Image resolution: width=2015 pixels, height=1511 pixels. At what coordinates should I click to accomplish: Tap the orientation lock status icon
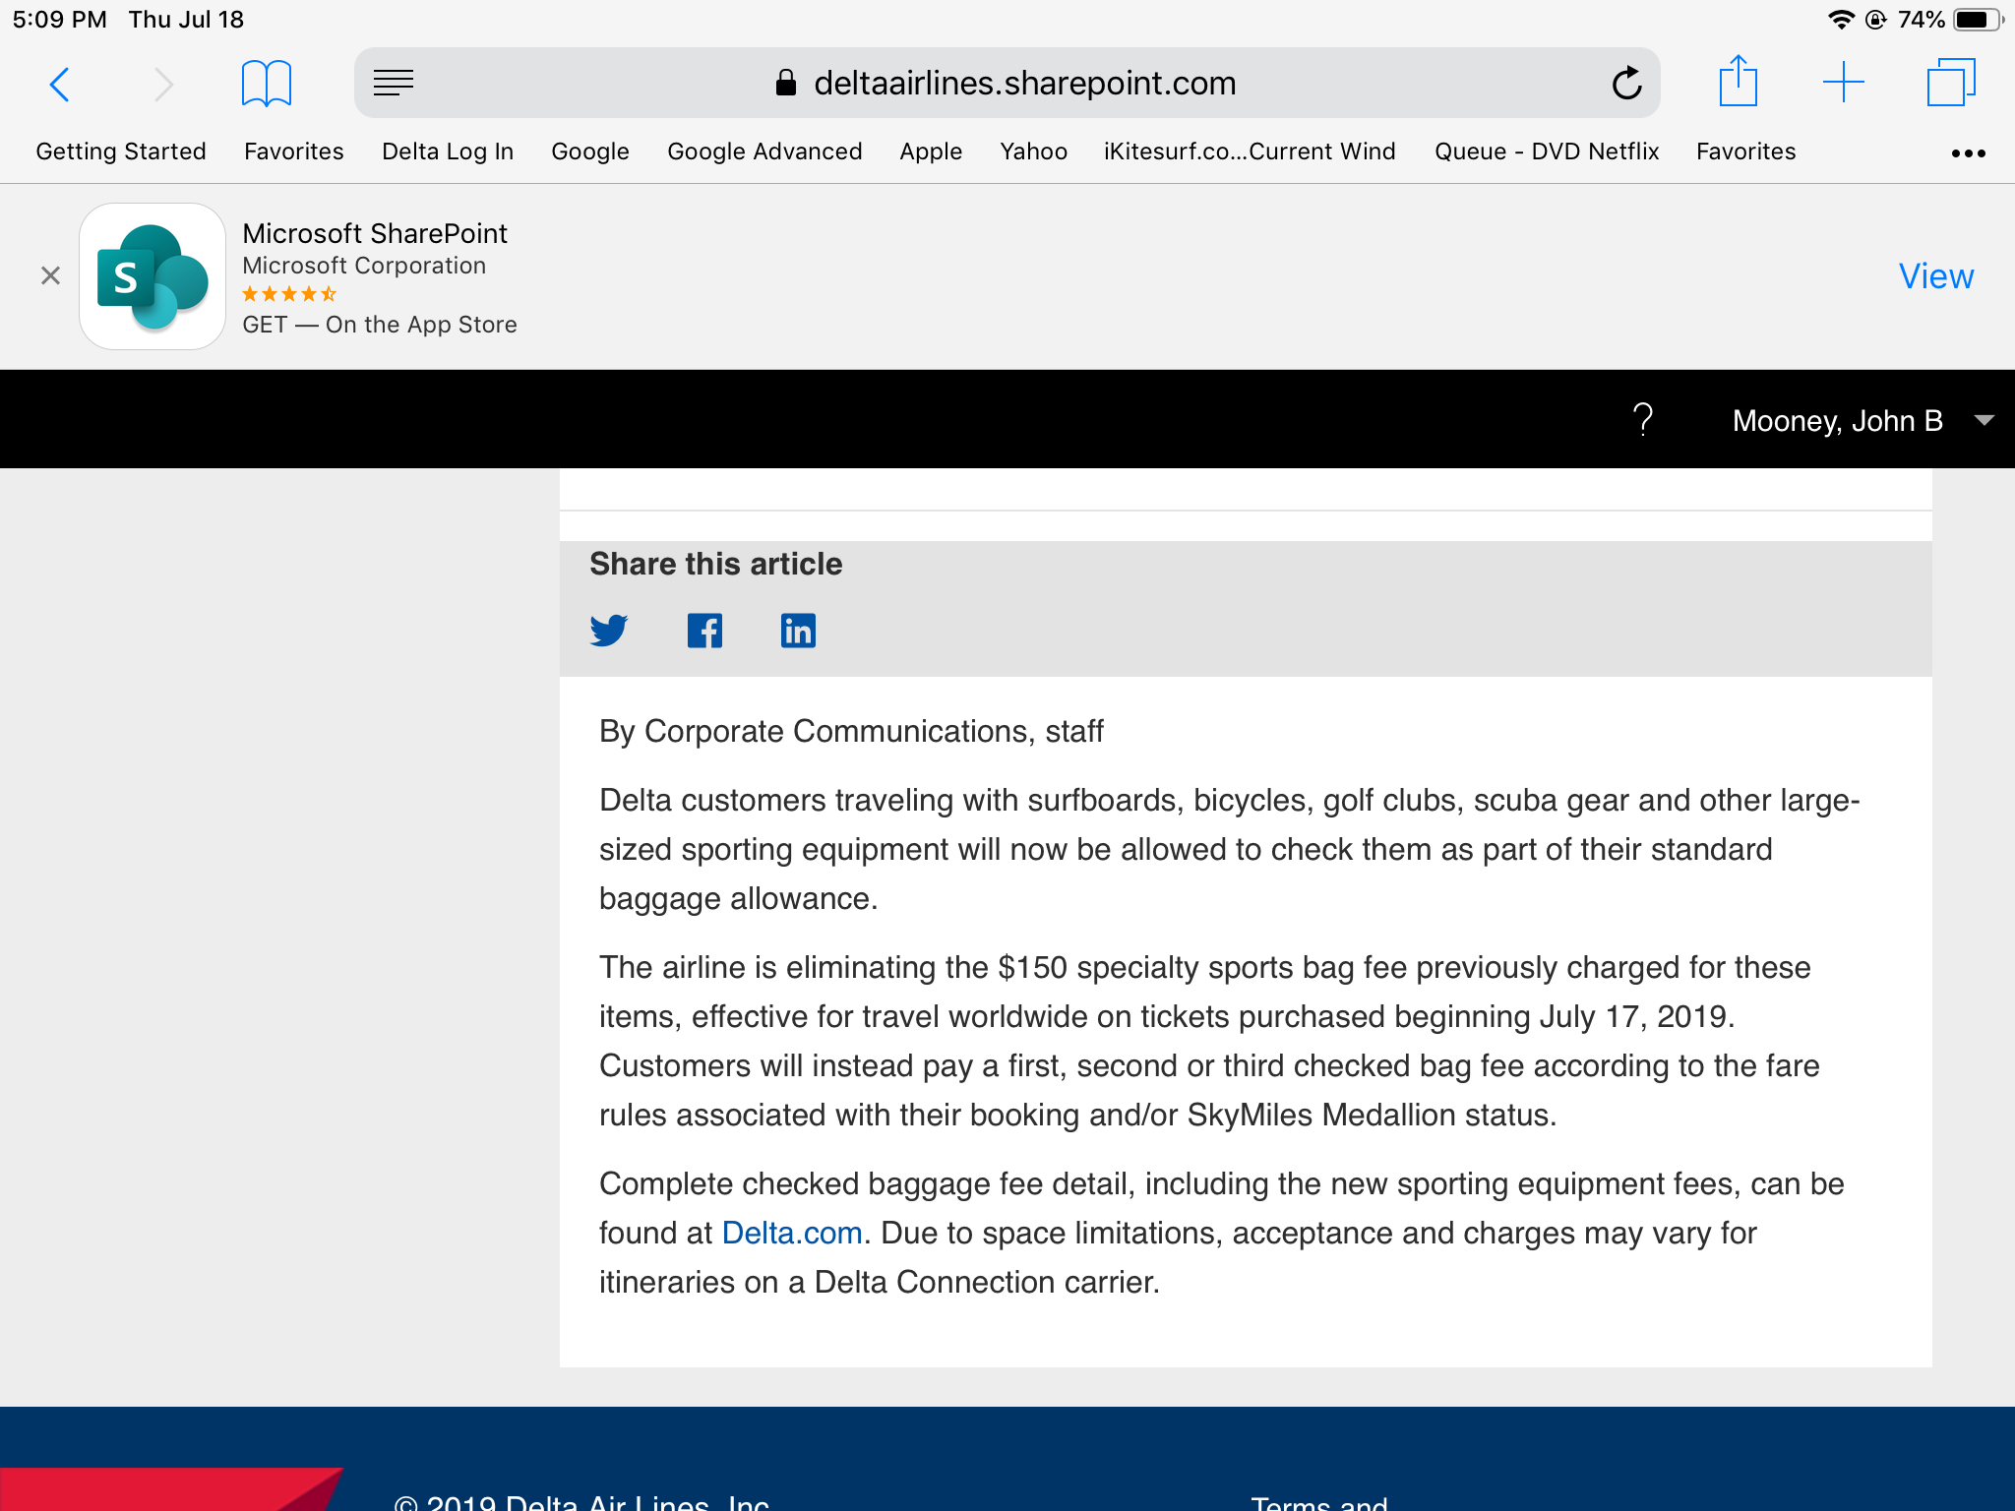click(x=1876, y=20)
